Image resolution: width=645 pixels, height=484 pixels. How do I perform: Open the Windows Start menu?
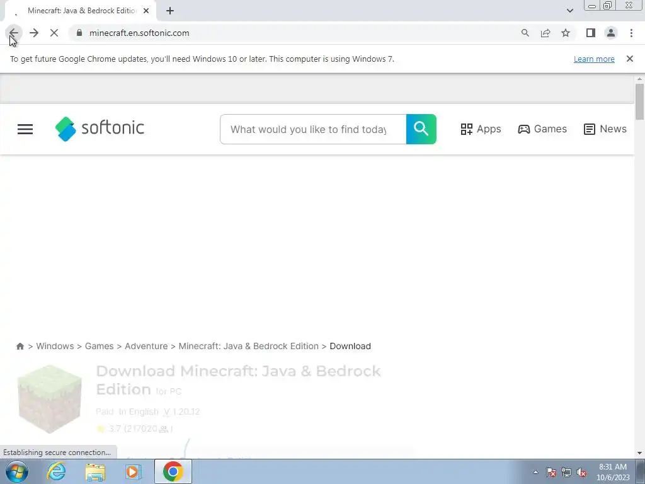coord(17,471)
